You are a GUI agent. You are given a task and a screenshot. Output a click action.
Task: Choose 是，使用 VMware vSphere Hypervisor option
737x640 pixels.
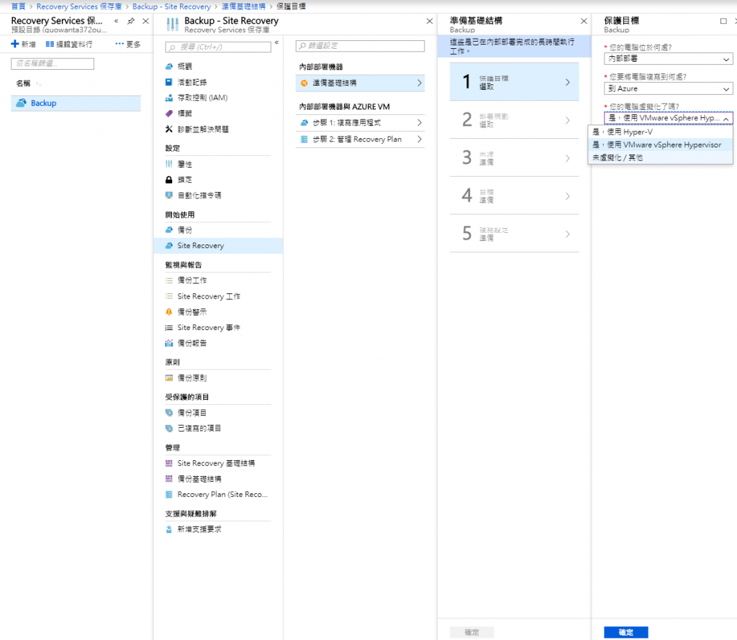click(x=661, y=145)
